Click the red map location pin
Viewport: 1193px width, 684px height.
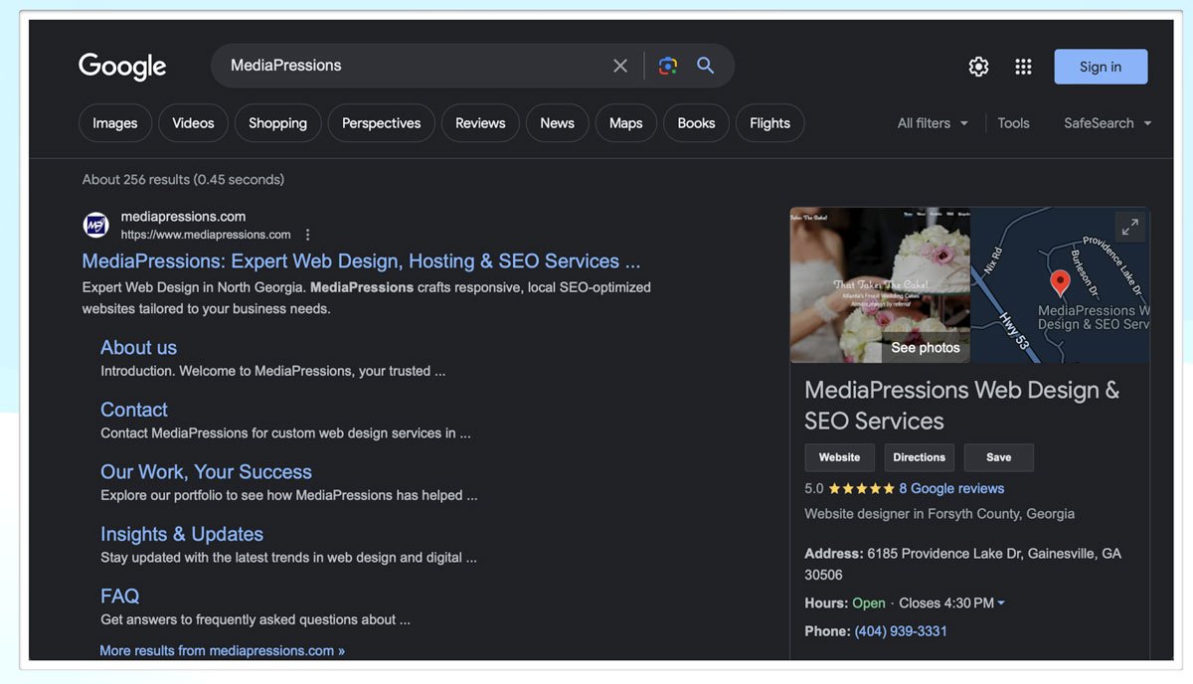tap(1061, 284)
